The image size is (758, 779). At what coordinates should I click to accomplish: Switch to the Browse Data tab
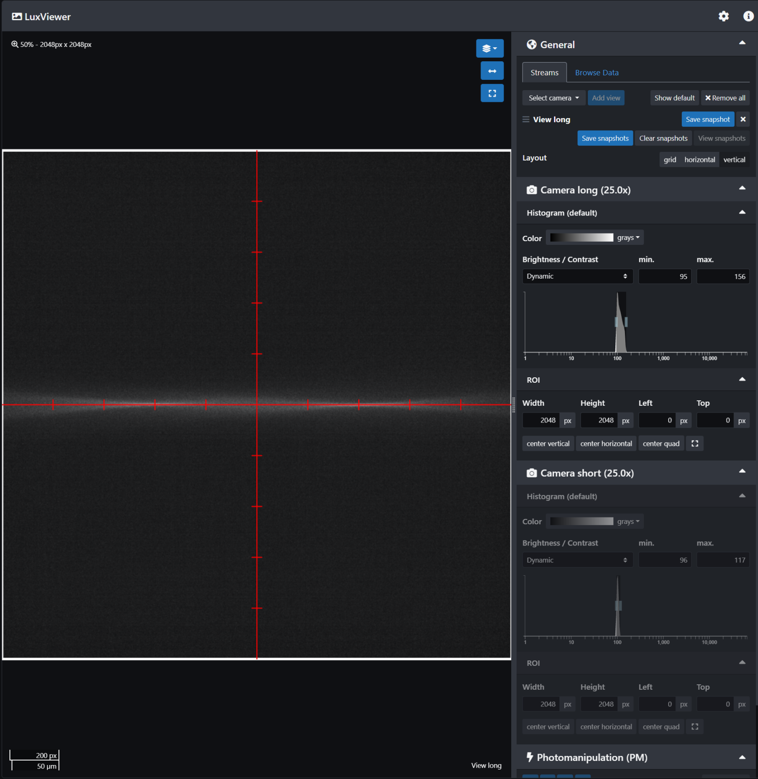coord(596,73)
